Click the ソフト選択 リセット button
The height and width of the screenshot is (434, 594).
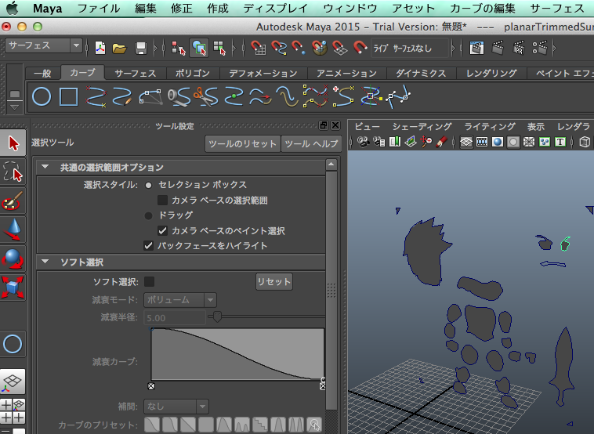click(x=274, y=282)
